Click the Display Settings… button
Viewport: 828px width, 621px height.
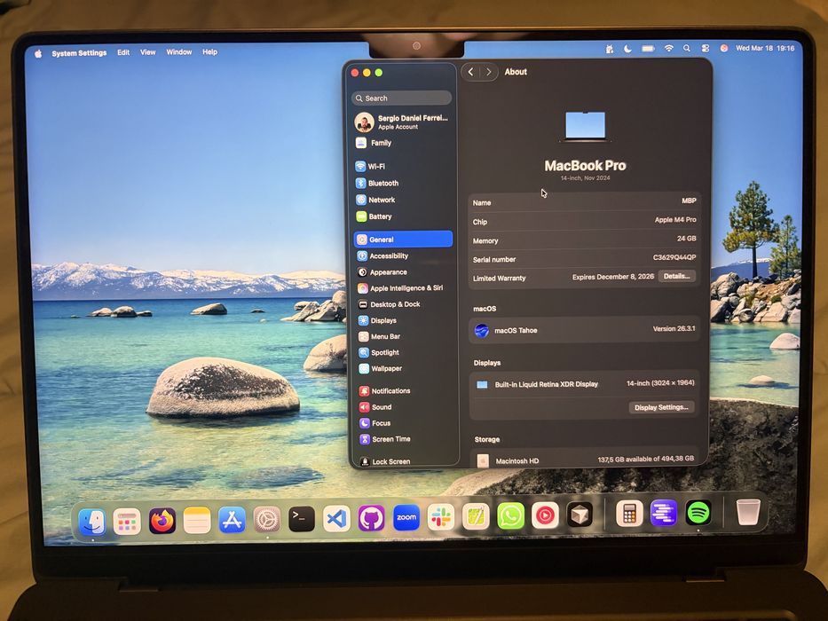[x=661, y=407]
